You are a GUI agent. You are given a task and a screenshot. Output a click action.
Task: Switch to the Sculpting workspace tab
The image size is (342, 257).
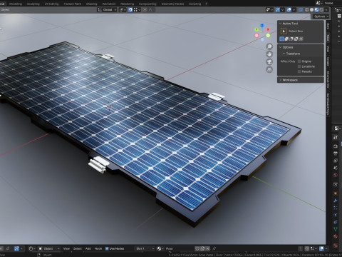33,4
